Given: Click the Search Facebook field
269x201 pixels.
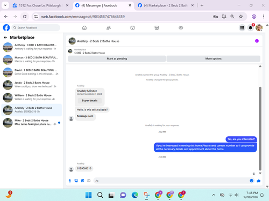Looking at the screenshot, I should (x=36, y=28).
